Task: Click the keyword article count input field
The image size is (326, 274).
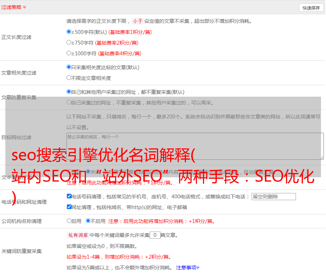Action: point(155,235)
